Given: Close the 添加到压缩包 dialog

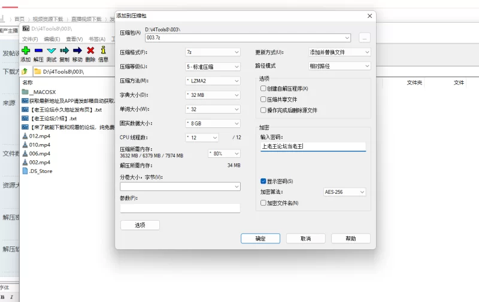Looking at the screenshot, I should 369,16.
